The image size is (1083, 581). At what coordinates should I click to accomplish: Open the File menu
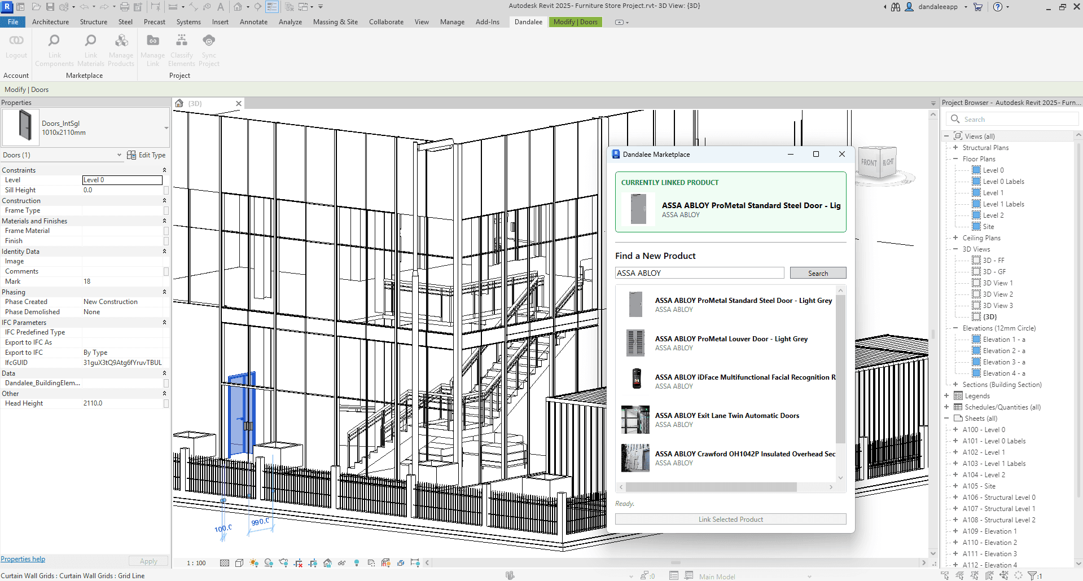click(x=13, y=22)
